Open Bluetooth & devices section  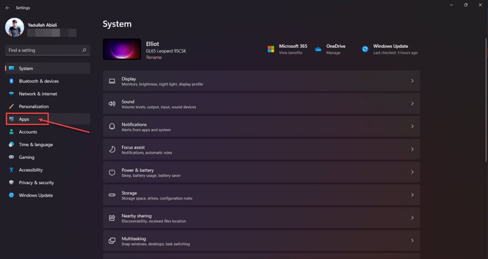(48, 81)
